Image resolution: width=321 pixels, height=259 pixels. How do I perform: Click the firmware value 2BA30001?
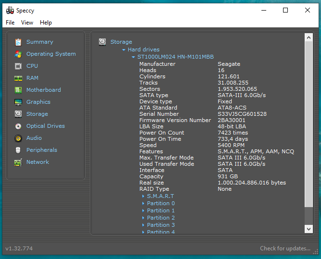pos(231,120)
